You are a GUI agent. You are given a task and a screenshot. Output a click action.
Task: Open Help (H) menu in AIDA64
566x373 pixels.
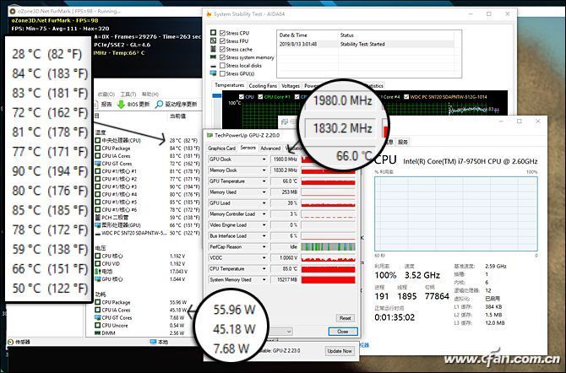click(x=150, y=95)
